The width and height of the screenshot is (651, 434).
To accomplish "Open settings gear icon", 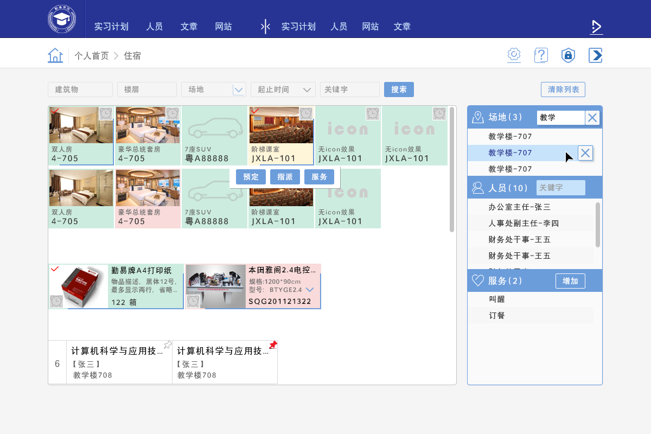I will pyautogui.click(x=514, y=55).
